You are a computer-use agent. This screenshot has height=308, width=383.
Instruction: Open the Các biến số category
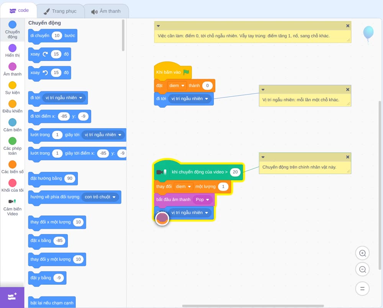pyautogui.click(x=13, y=167)
